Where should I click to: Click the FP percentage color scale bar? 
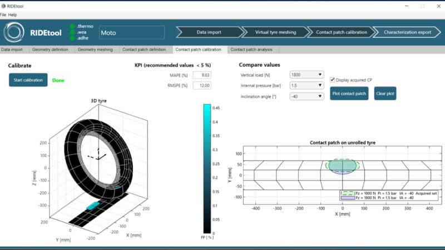click(207, 168)
